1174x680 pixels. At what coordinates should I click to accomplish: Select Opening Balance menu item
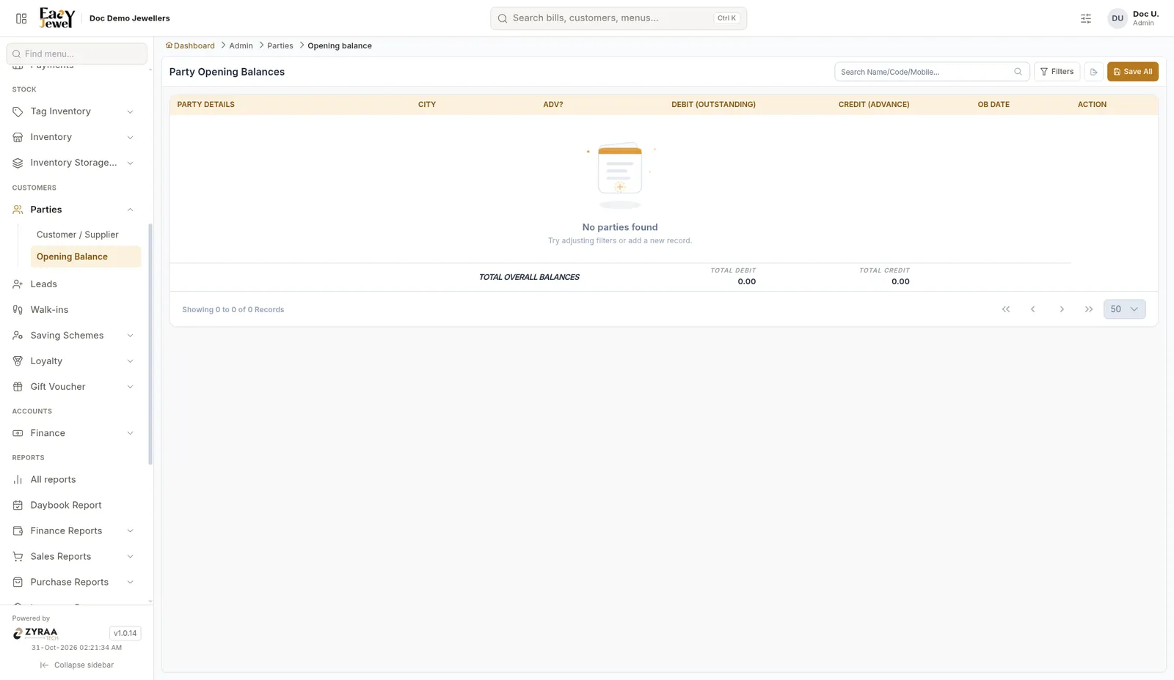pos(85,256)
